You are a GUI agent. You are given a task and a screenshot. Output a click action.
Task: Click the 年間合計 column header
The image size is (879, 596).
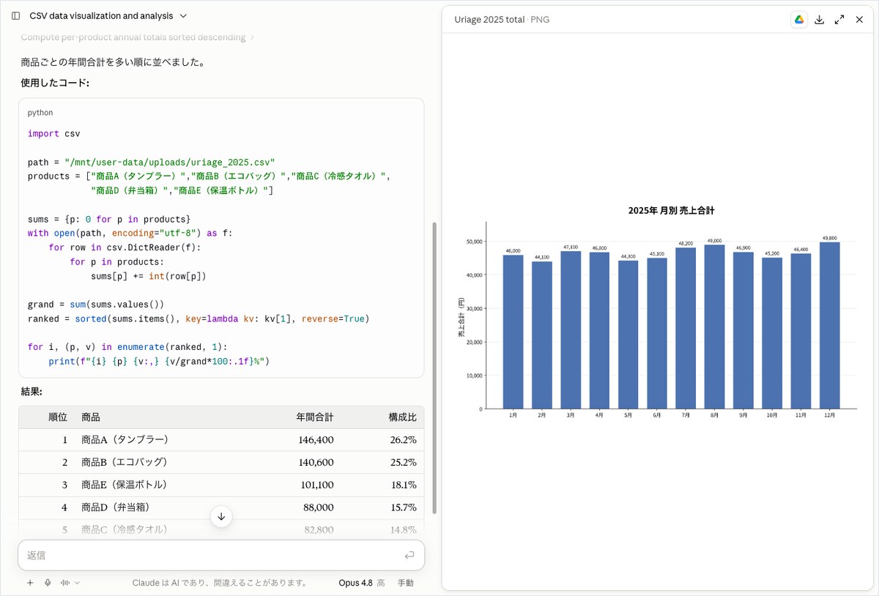pyautogui.click(x=315, y=417)
